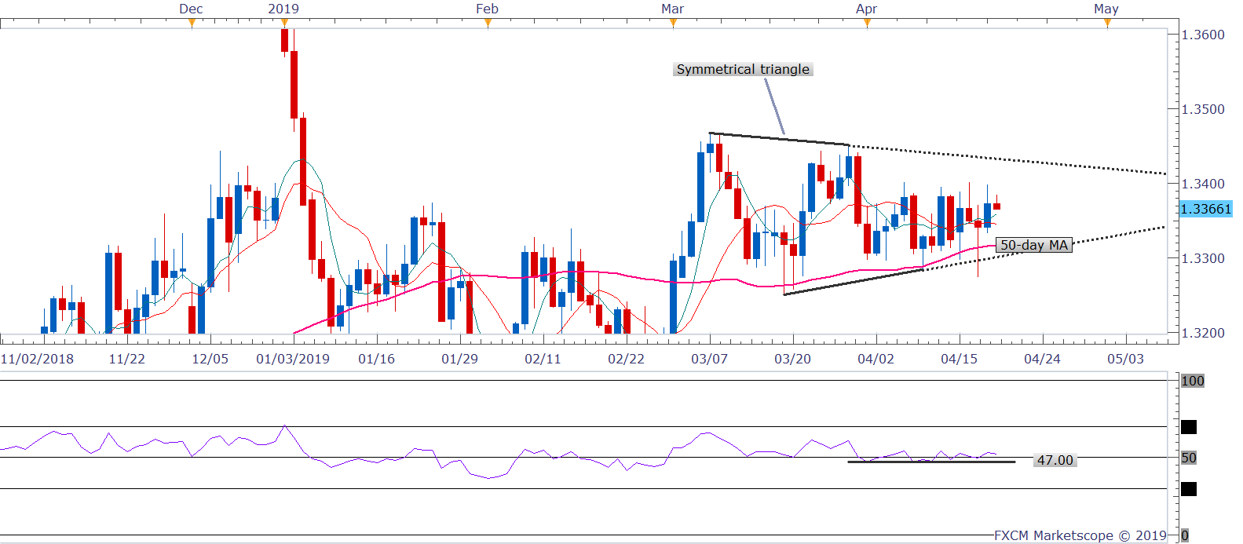Viewport: 1243px width, 544px height.
Task: Select the black RSI support line at 47
Action: pos(930,462)
